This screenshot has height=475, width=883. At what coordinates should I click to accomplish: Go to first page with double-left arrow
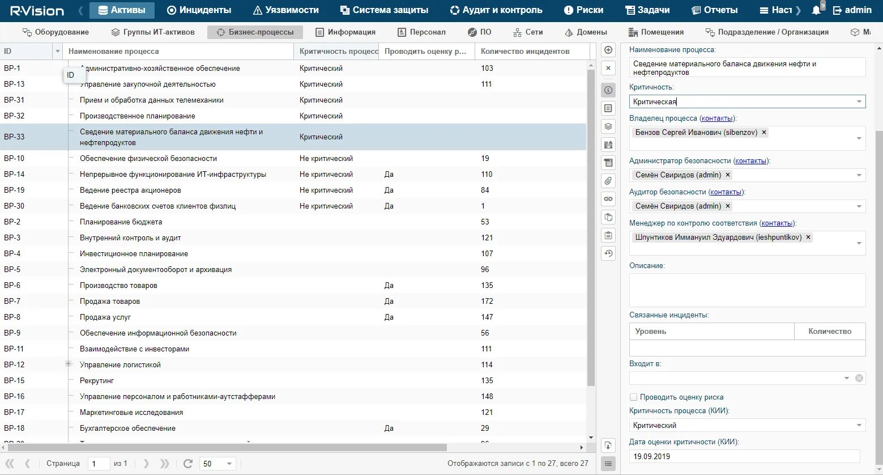click(10, 464)
